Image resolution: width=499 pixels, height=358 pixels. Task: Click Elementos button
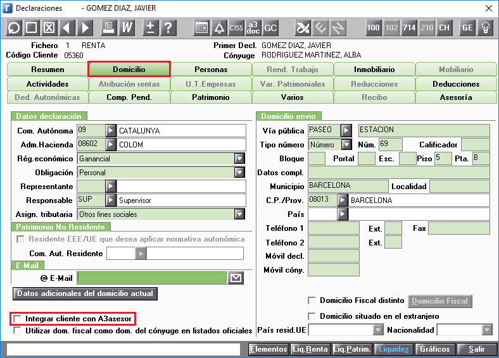pyautogui.click(x=268, y=349)
